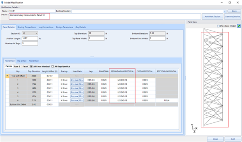Switch to the Face B tab
242x142 pixels.
point(17,66)
